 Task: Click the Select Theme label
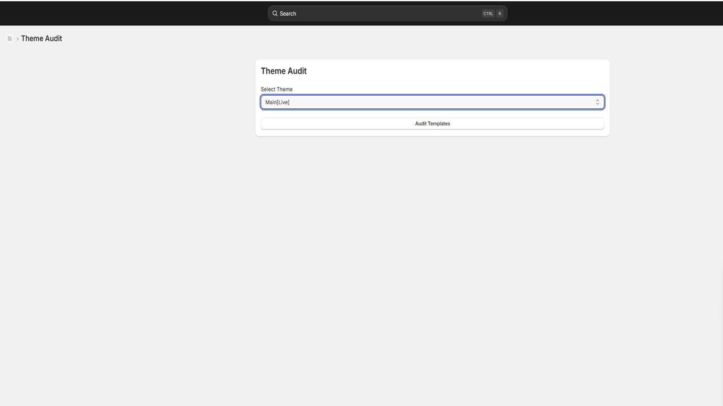coord(277,89)
